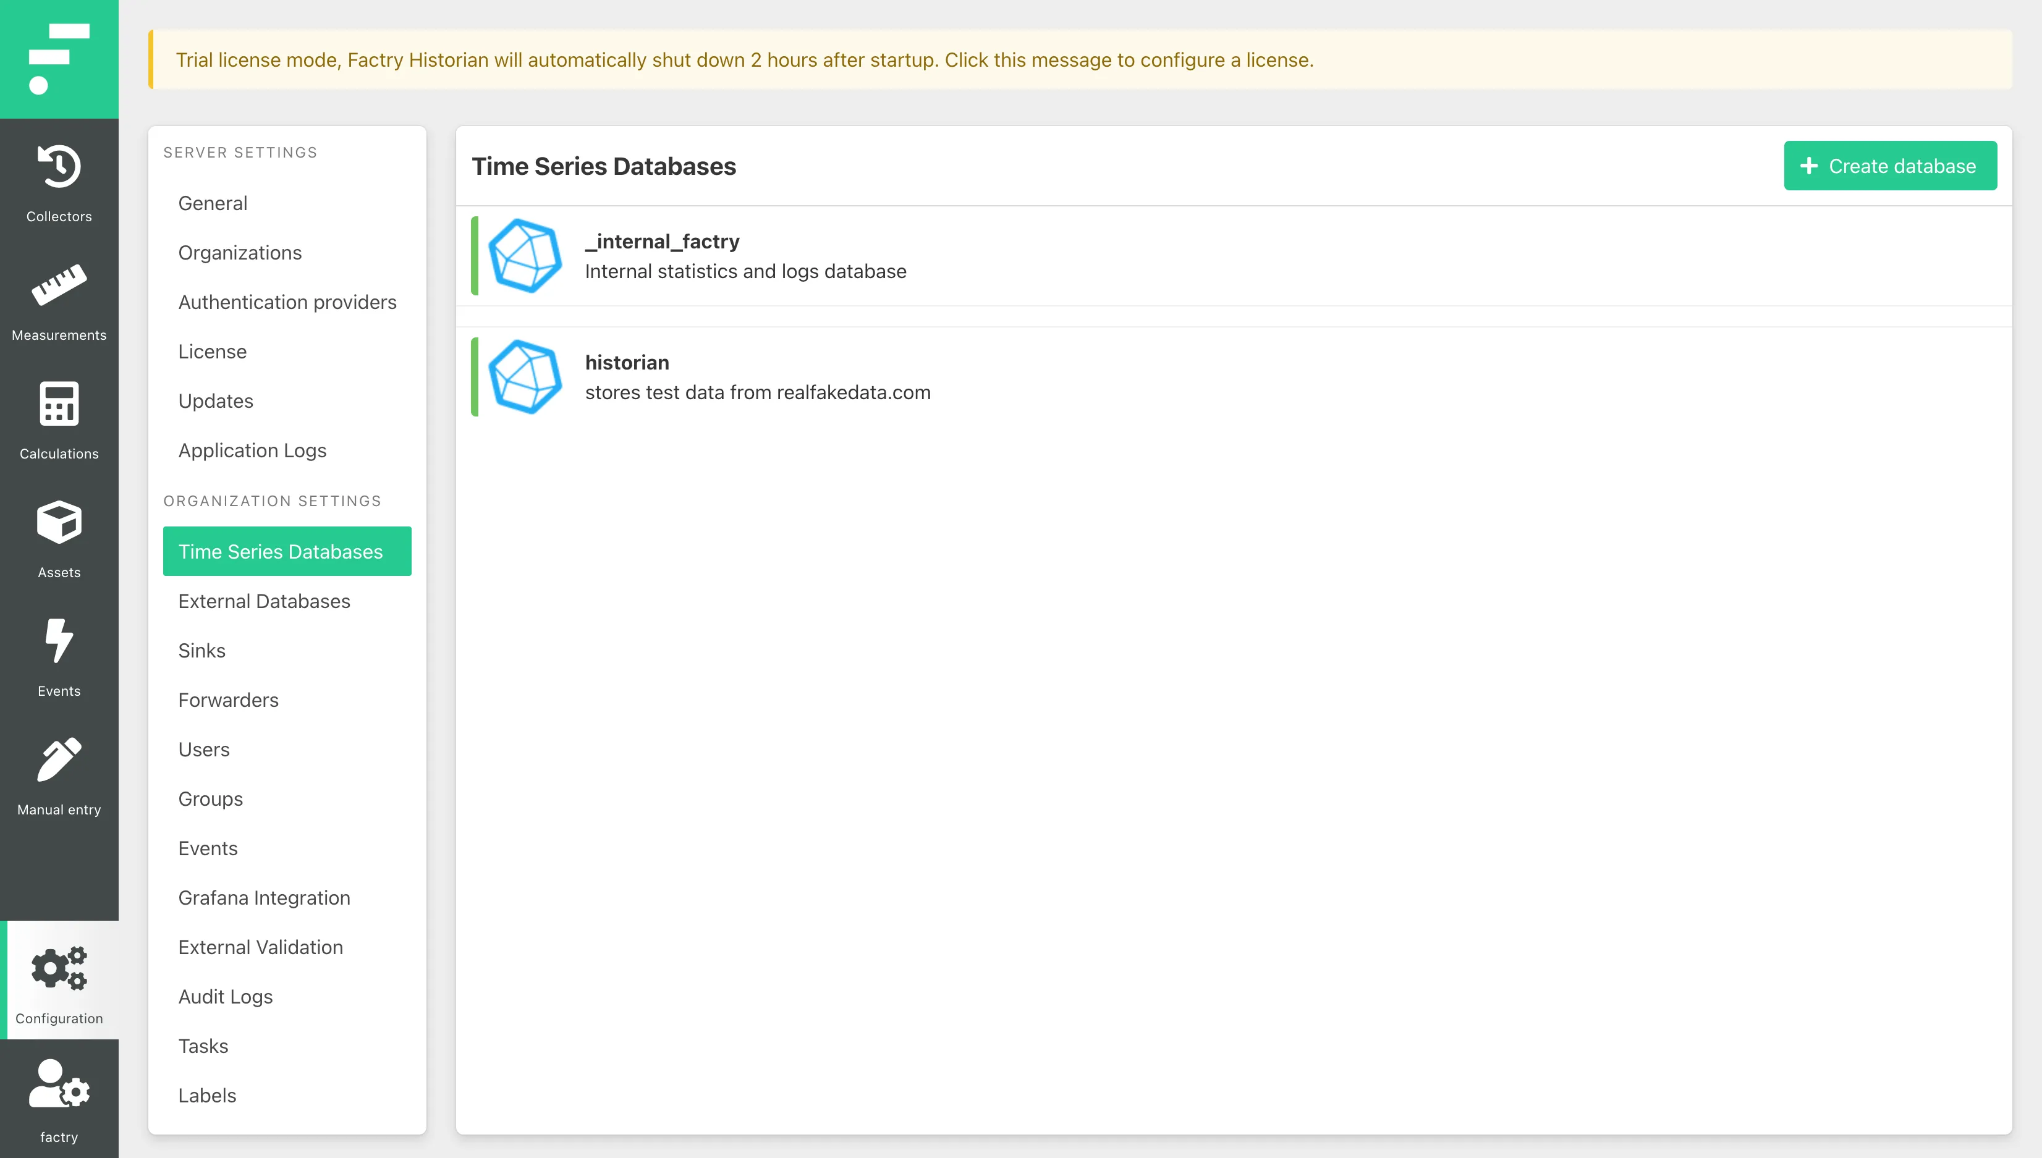Open the factry user profile icon
Screen dimensions: 2042x1158
pyautogui.click(x=59, y=1084)
